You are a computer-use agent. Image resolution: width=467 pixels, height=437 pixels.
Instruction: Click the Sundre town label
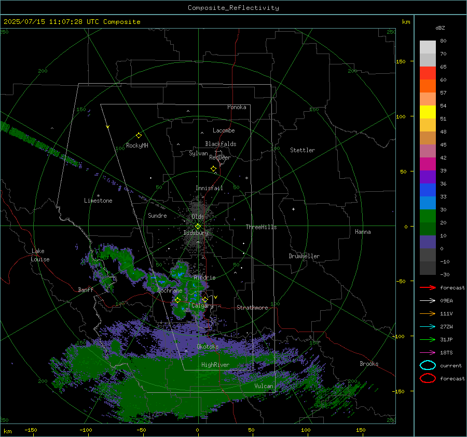coord(157,216)
